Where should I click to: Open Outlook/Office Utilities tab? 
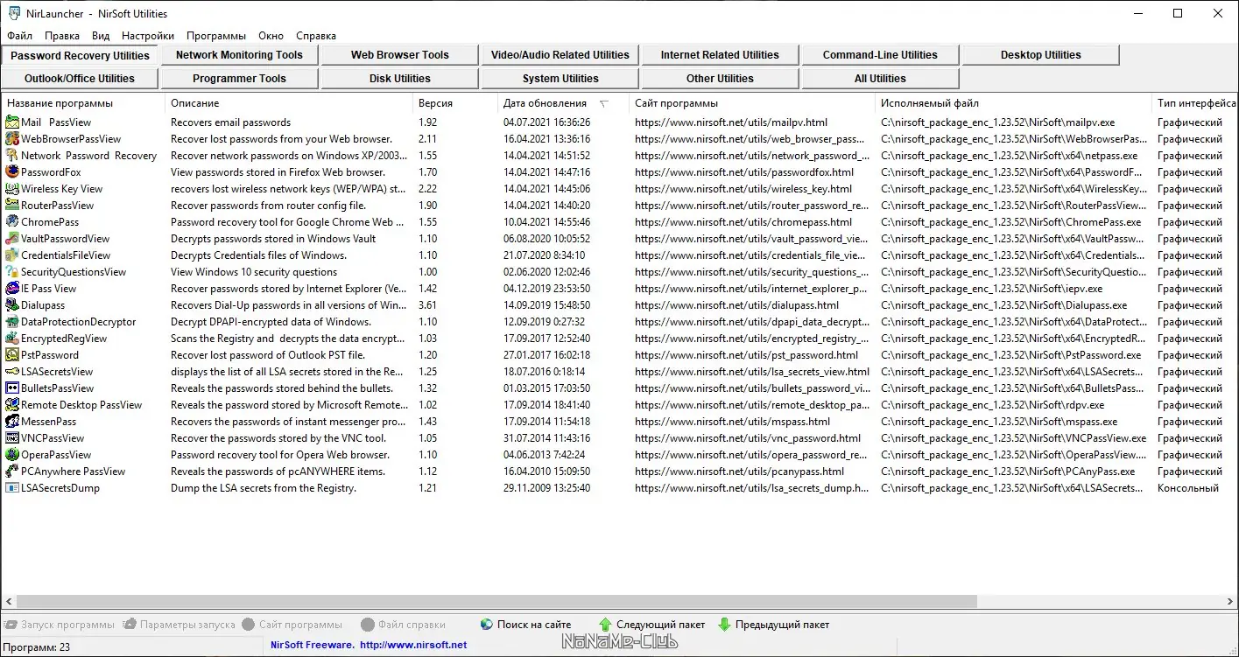pos(80,79)
